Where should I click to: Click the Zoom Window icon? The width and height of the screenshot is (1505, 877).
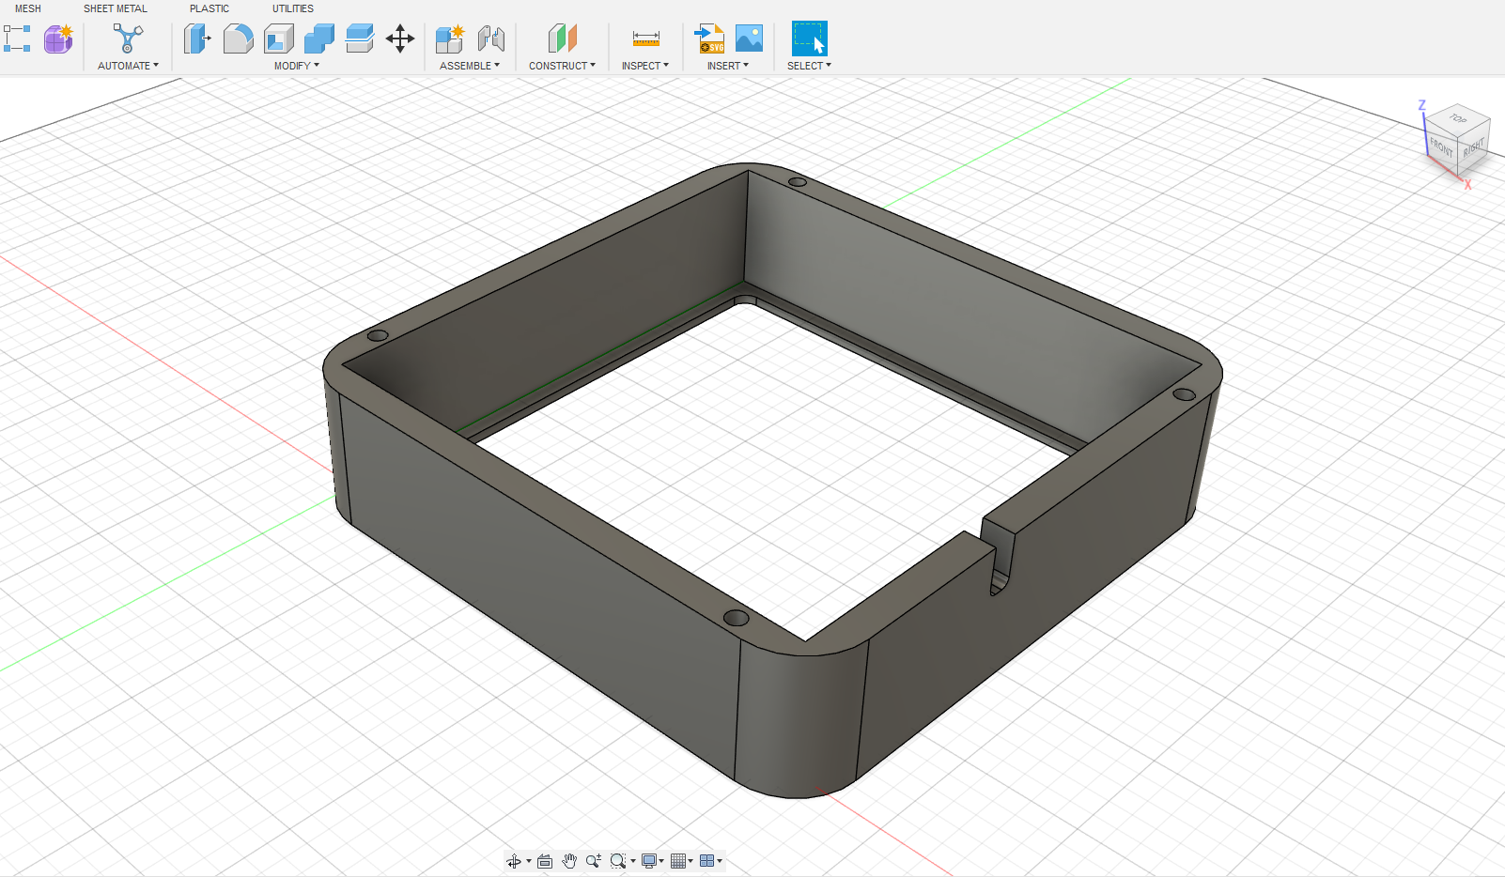tap(617, 861)
